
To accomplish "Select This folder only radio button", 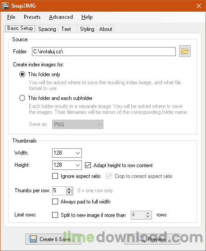I will click(22, 74).
